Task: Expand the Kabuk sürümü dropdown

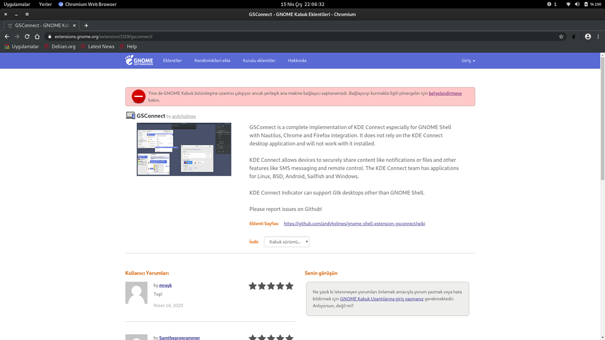Action: pyautogui.click(x=286, y=242)
